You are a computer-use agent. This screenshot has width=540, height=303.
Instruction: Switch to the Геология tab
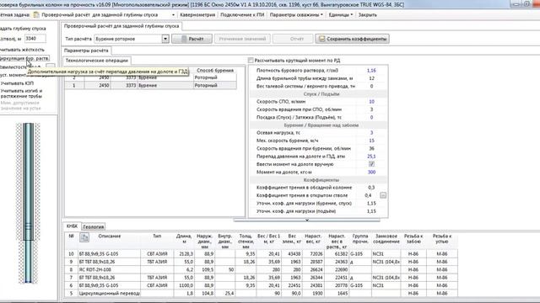click(94, 226)
